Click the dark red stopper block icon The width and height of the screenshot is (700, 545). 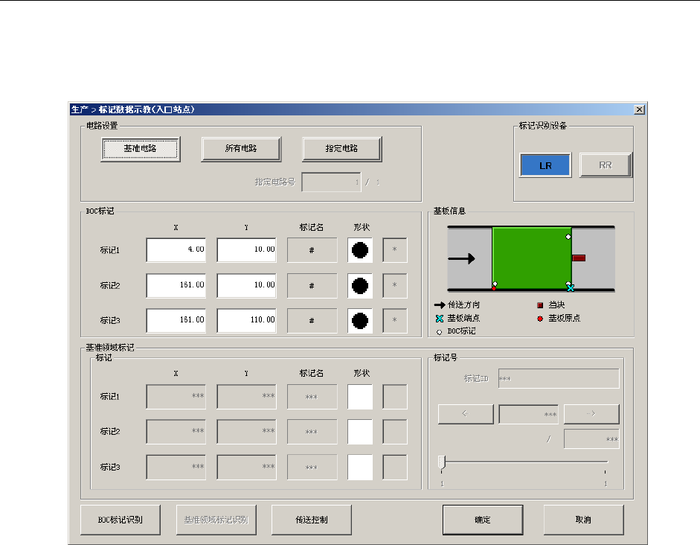pyautogui.click(x=579, y=258)
